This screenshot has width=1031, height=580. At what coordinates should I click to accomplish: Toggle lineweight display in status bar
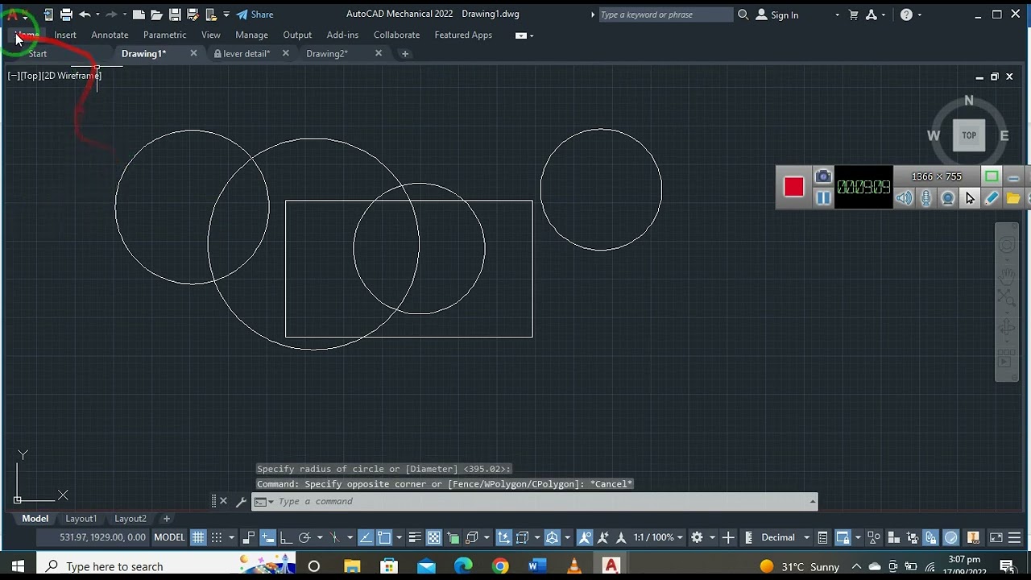point(415,537)
